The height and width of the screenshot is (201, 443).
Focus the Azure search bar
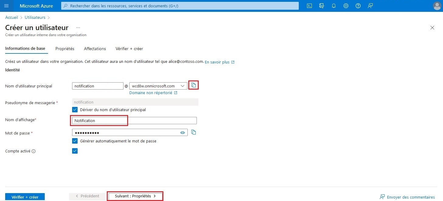(x=180, y=6)
